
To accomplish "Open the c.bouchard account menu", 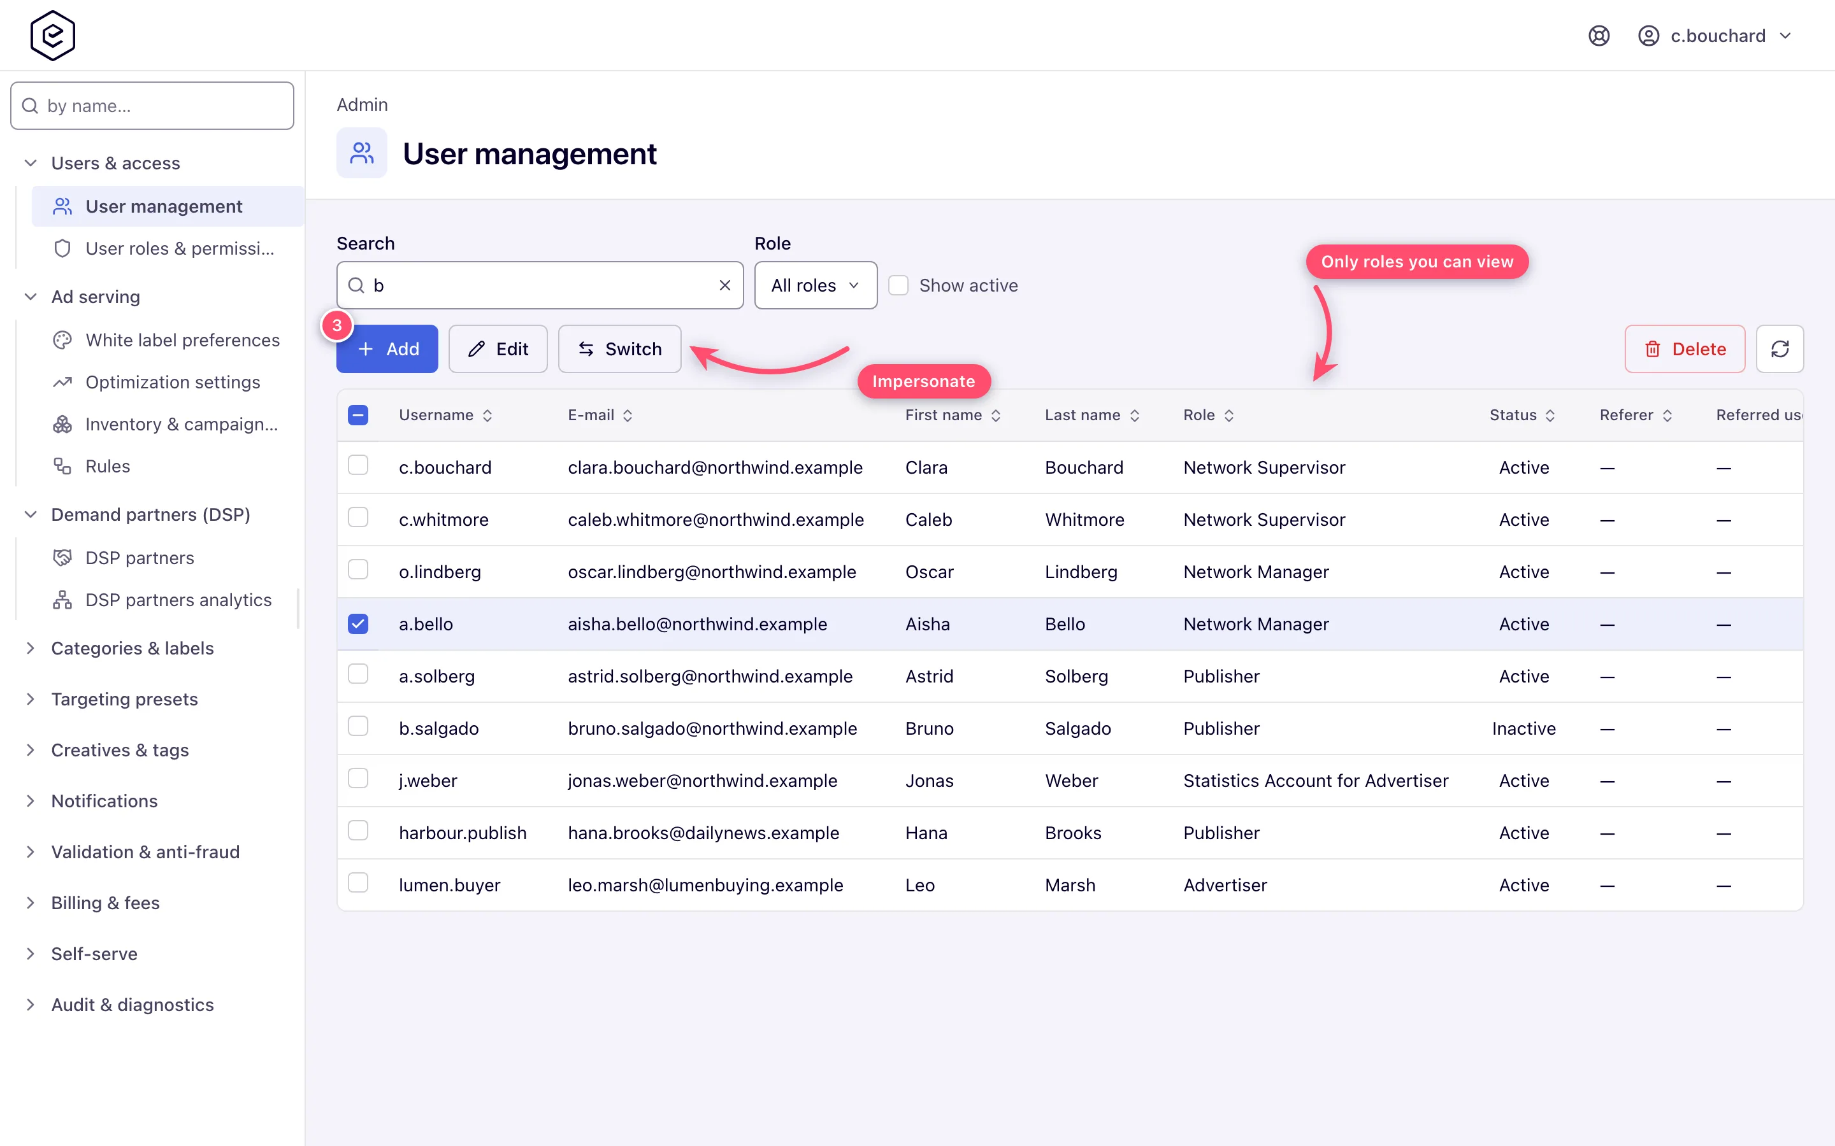I will click(x=1716, y=36).
